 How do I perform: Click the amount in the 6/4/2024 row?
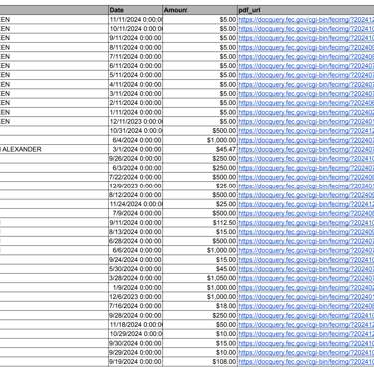click(x=200, y=140)
